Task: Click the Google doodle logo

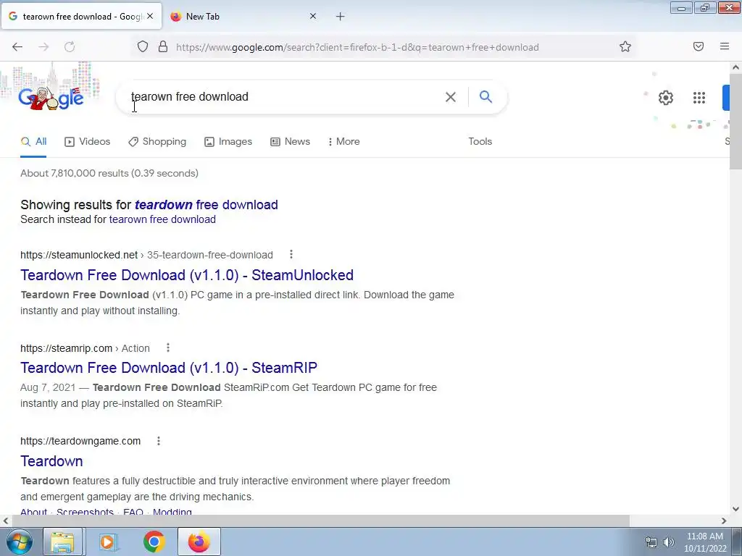Action: point(51,98)
